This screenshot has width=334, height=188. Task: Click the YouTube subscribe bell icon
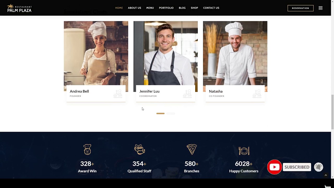[x=318, y=167]
